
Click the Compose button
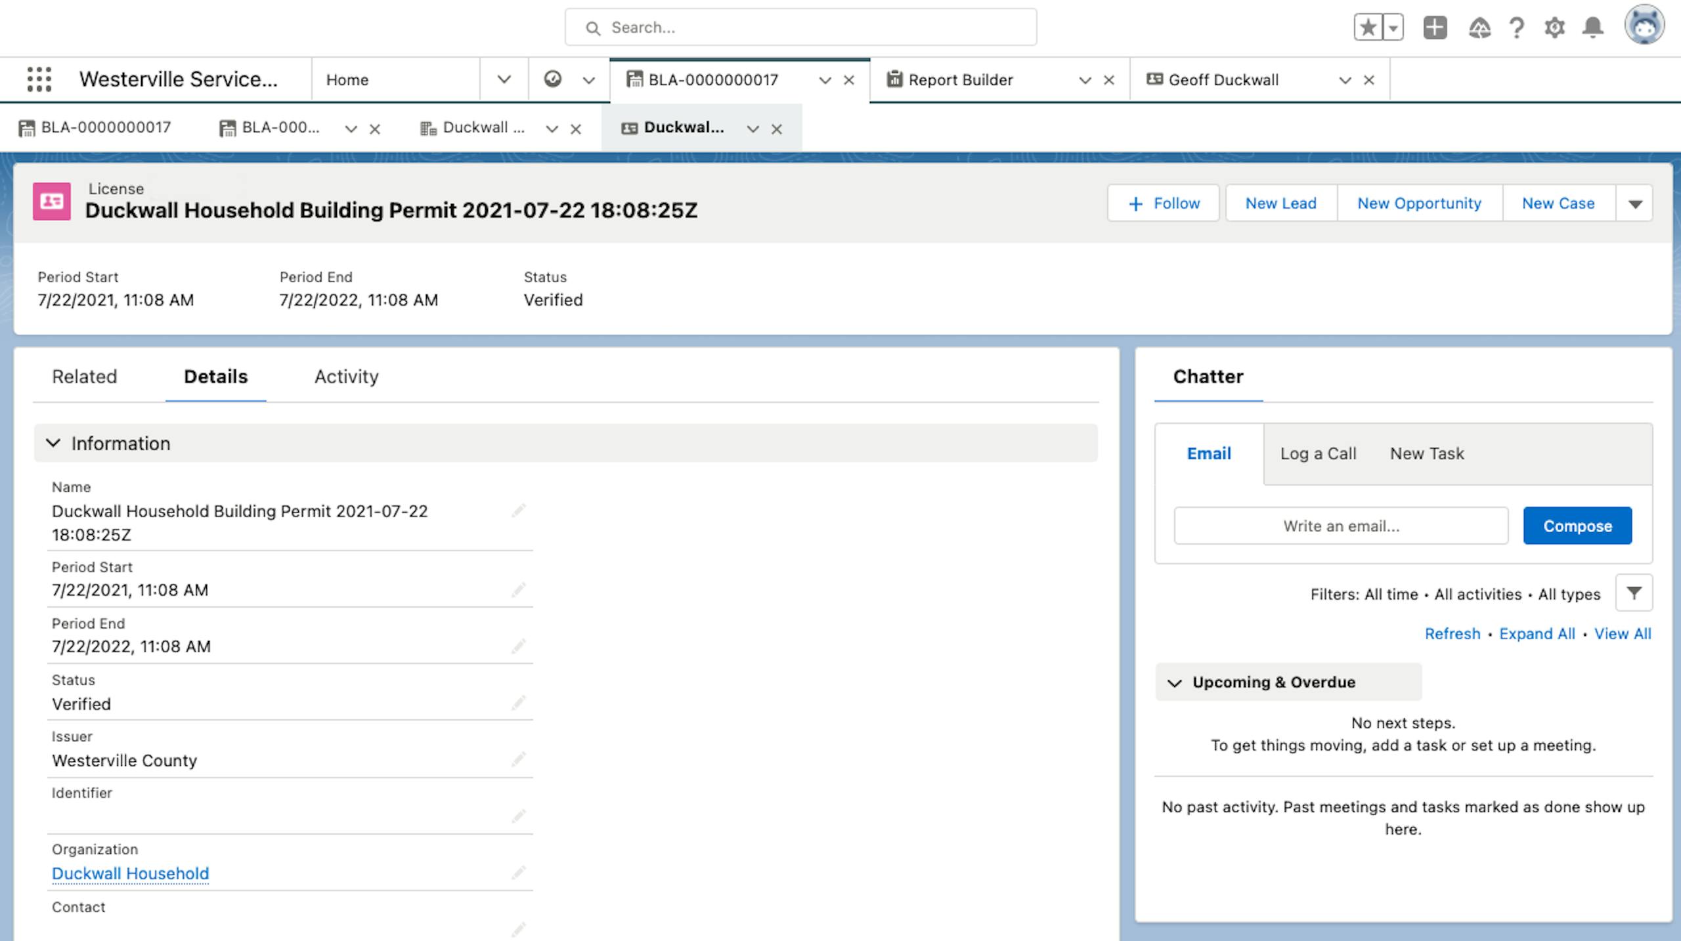click(1577, 526)
